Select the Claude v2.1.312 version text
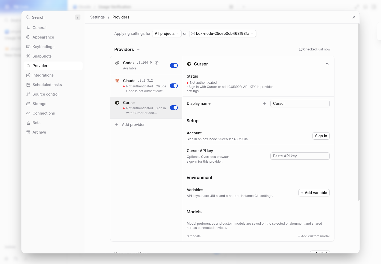The height and width of the screenshot is (264, 381). point(145,81)
